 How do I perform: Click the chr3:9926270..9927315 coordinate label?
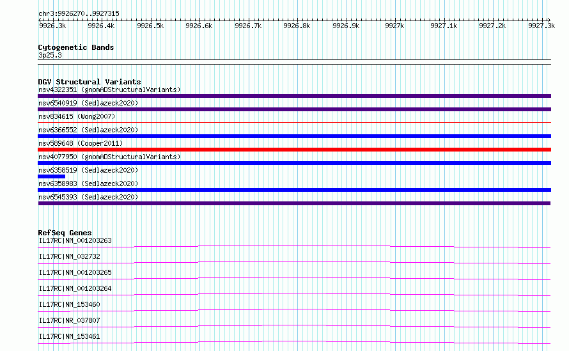tap(79, 13)
